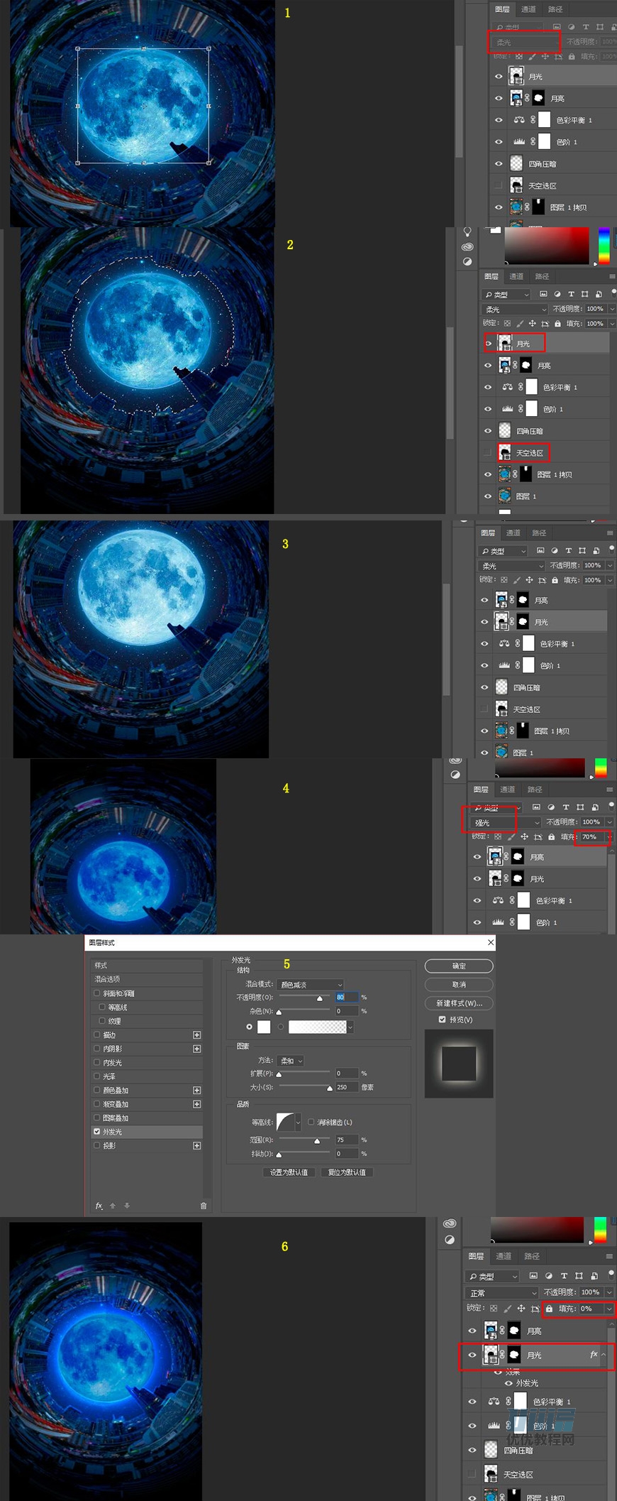Click the 大小 size field showing 250
The image size is (617, 1501).
point(345,1087)
